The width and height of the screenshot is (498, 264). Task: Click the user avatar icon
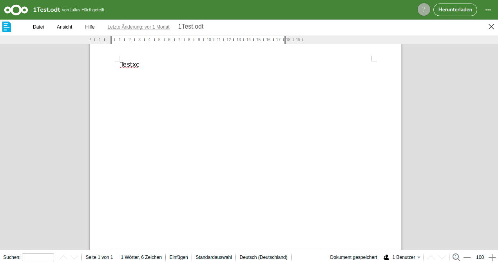(x=386, y=257)
